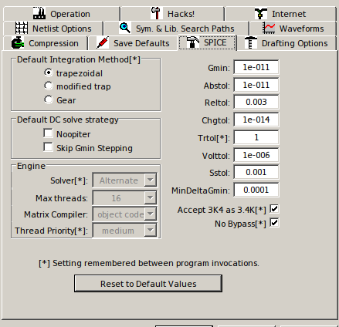Click Reset to Default Values button

[148, 284]
